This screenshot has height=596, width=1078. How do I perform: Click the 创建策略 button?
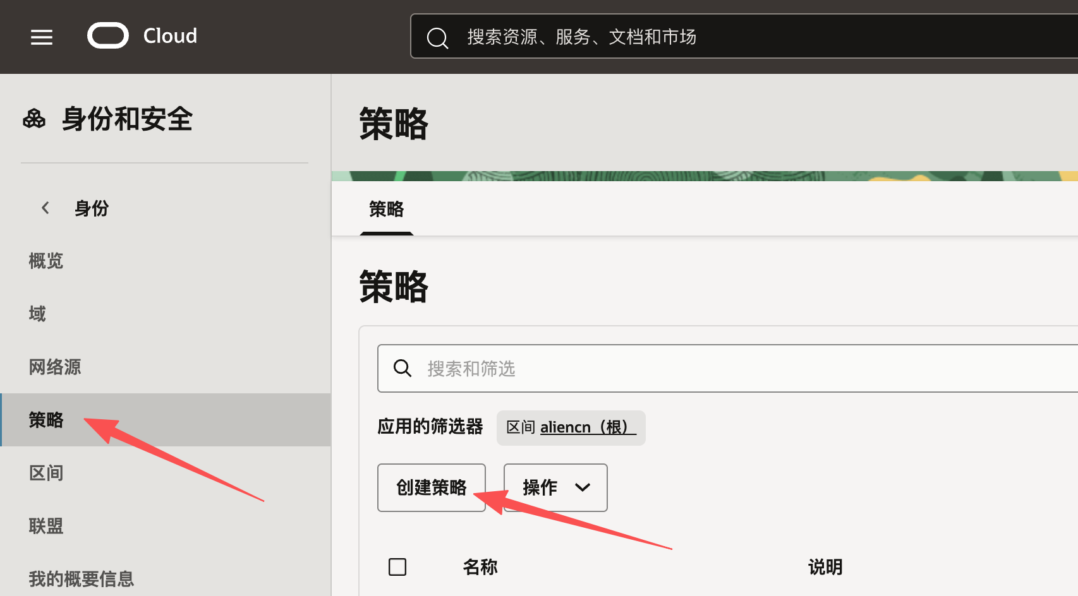(431, 487)
